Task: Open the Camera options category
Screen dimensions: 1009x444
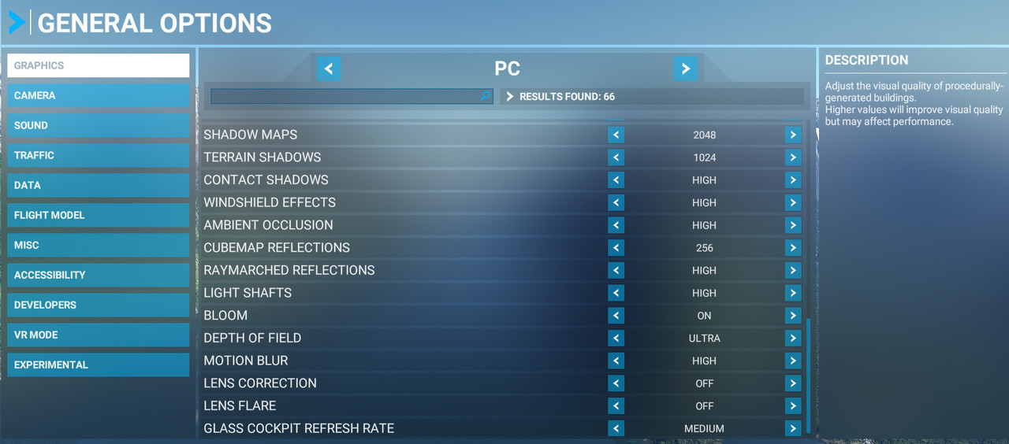Action: (x=99, y=95)
